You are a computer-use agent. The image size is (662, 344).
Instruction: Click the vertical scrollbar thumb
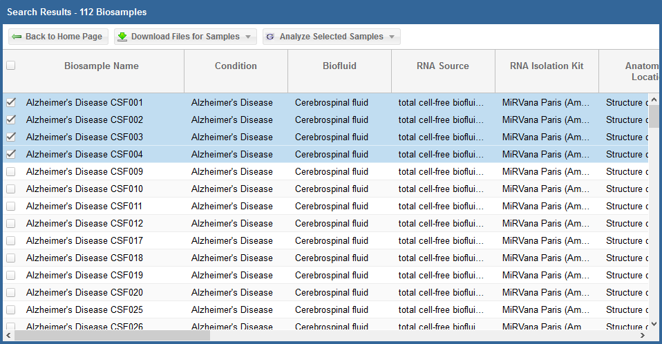[654, 116]
